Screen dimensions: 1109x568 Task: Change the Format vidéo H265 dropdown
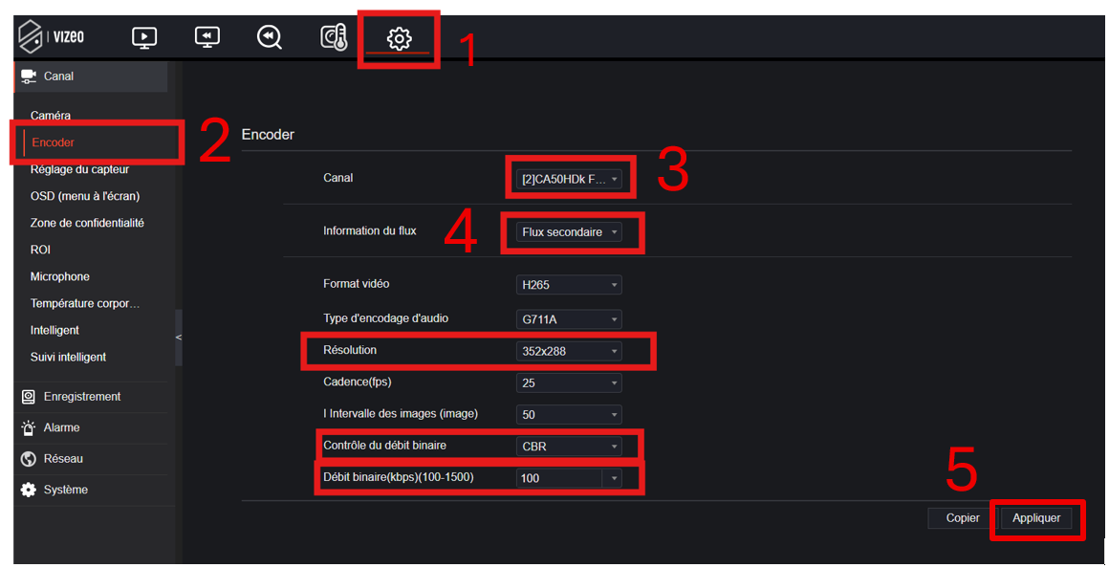(x=569, y=285)
